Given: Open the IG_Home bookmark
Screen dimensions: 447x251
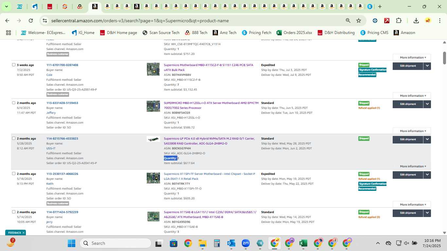Looking at the screenshot, I should (x=83, y=33).
